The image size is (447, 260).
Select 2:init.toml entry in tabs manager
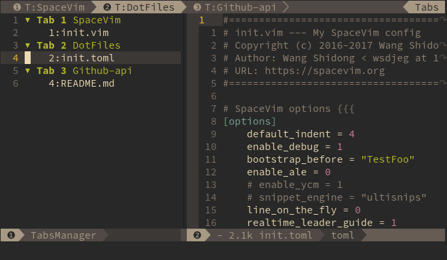[81, 58]
